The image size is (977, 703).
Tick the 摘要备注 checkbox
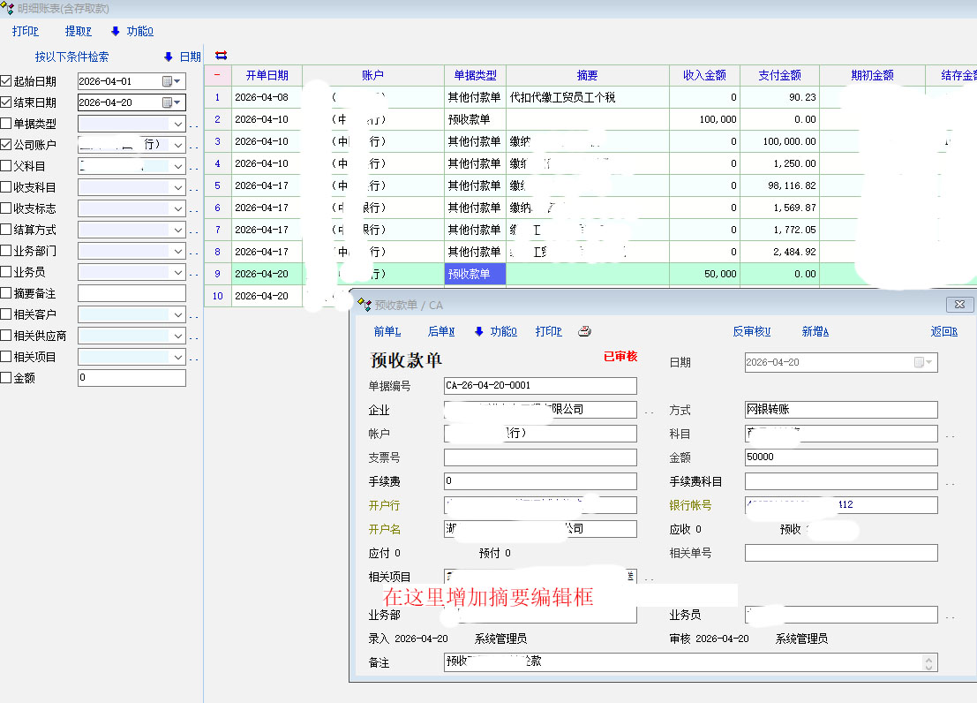point(7,293)
